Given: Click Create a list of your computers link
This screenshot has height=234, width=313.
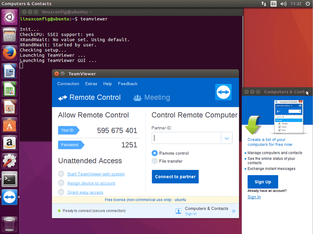Looking at the screenshot, I should pos(270,142).
